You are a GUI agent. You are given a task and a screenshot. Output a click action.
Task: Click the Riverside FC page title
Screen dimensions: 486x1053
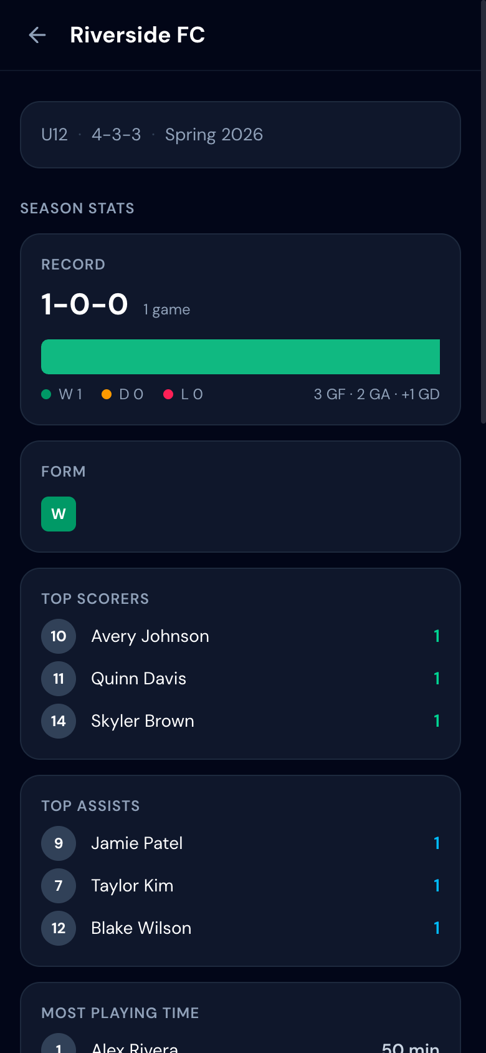click(x=138, y=35)
